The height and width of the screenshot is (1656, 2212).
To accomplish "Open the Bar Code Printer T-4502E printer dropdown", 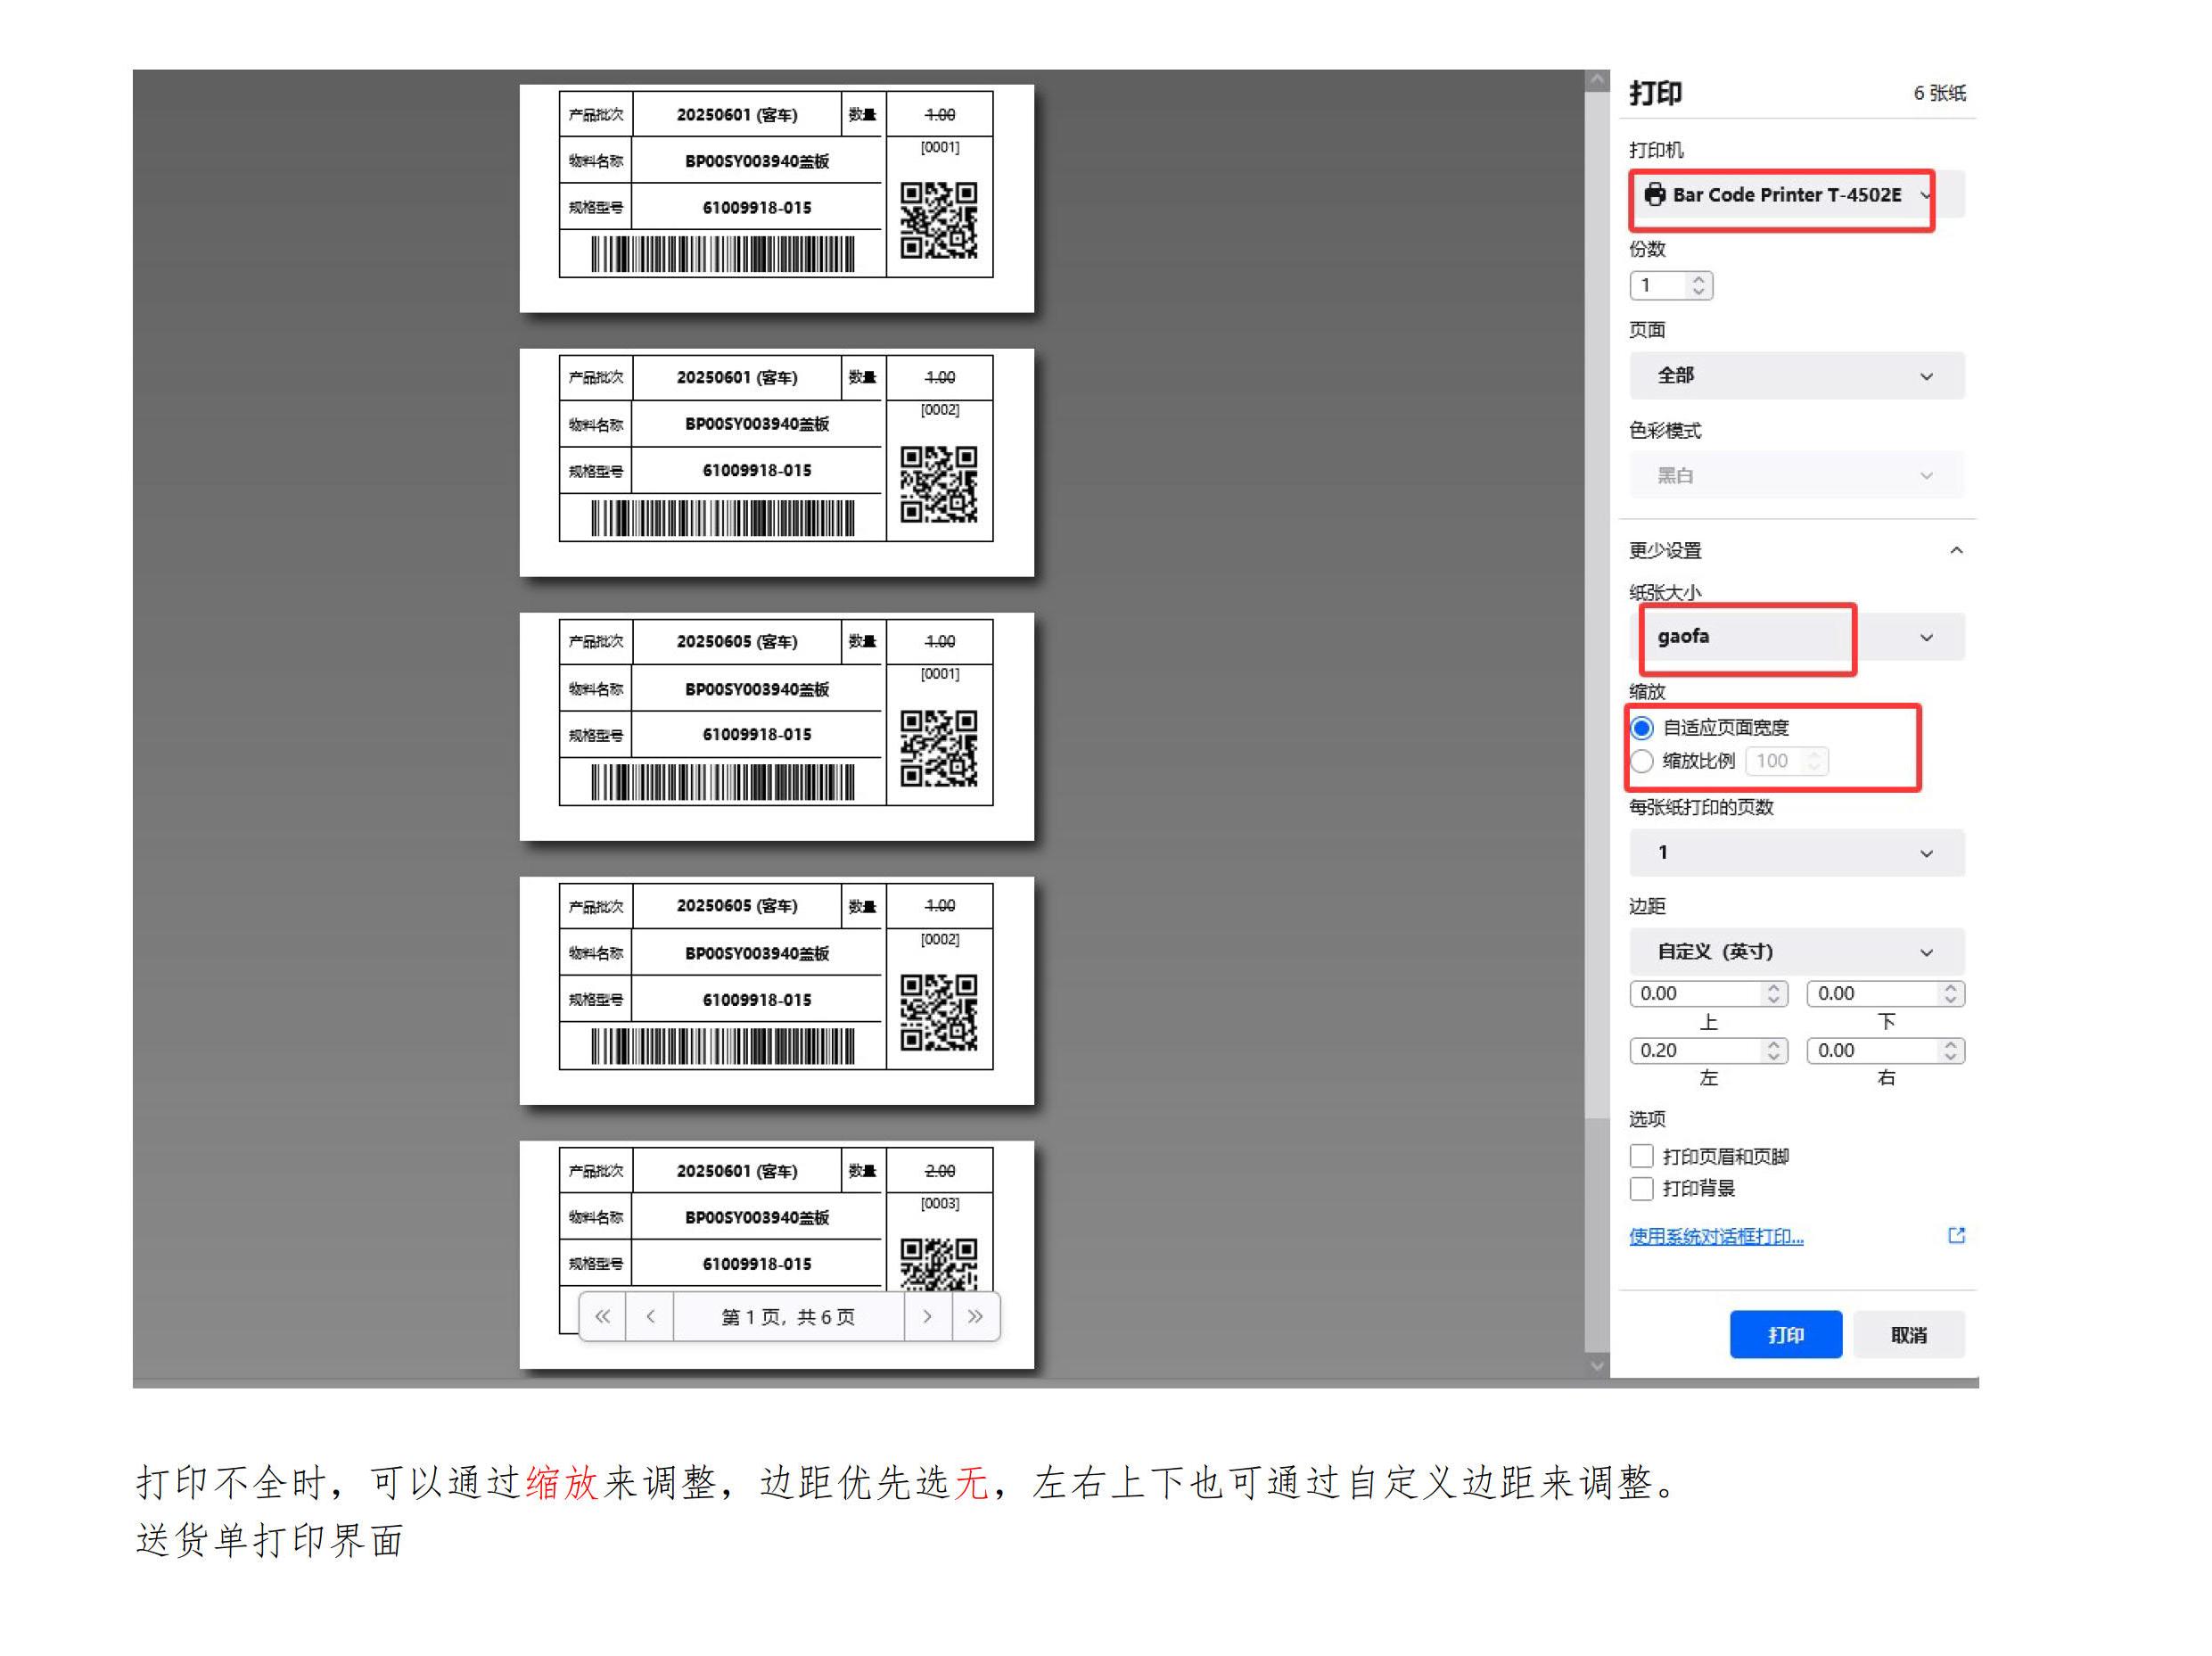I will point(1796,195).
